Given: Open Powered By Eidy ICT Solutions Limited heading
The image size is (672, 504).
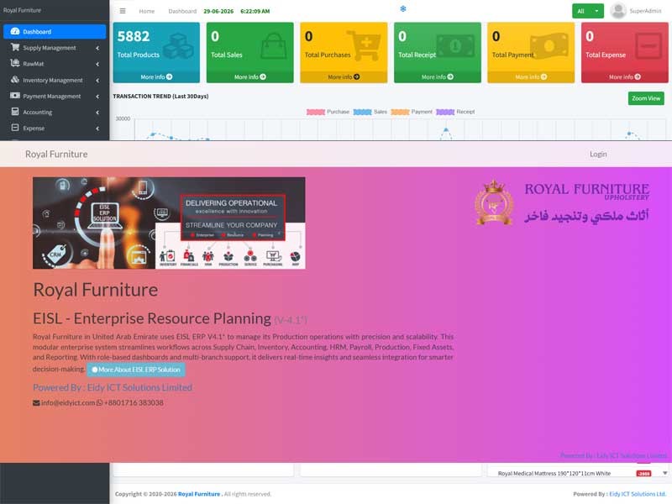Looking at the screenshot, I should point(113,387).
